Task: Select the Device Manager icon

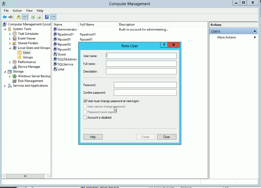Action: 15,67
